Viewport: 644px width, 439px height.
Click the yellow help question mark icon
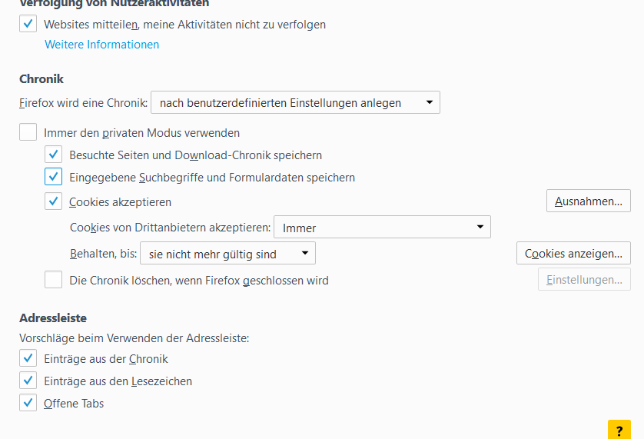(619, 431)
